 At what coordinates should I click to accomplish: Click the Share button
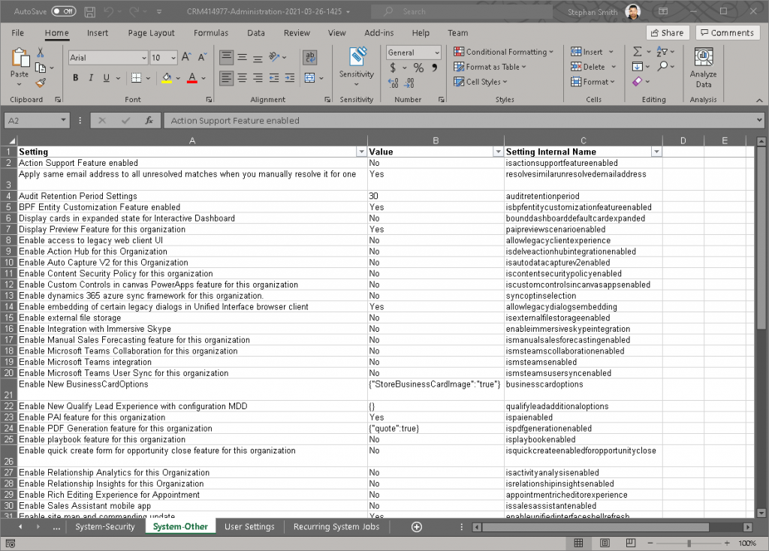(x=667, y=33)
